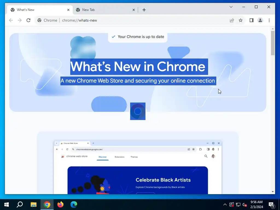Screen dimensions: 280x210
Task: Expand the tab search chevron
Action: pyautogui.click(x=231, y=7)
